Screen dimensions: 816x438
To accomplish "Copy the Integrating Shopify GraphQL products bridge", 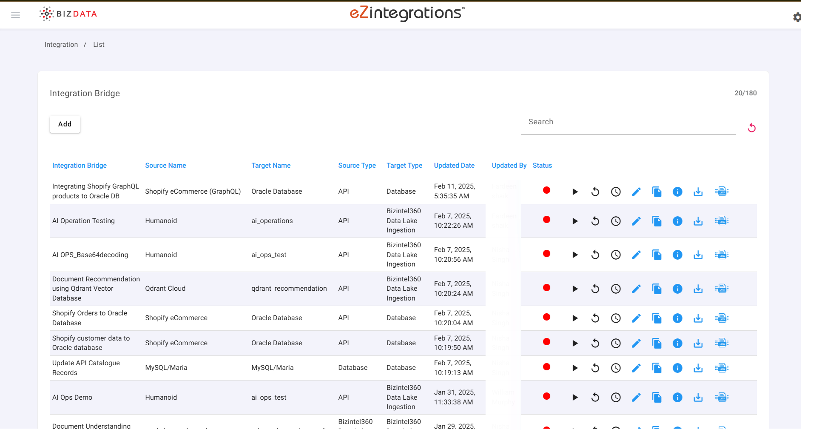I will coord(657,192).
